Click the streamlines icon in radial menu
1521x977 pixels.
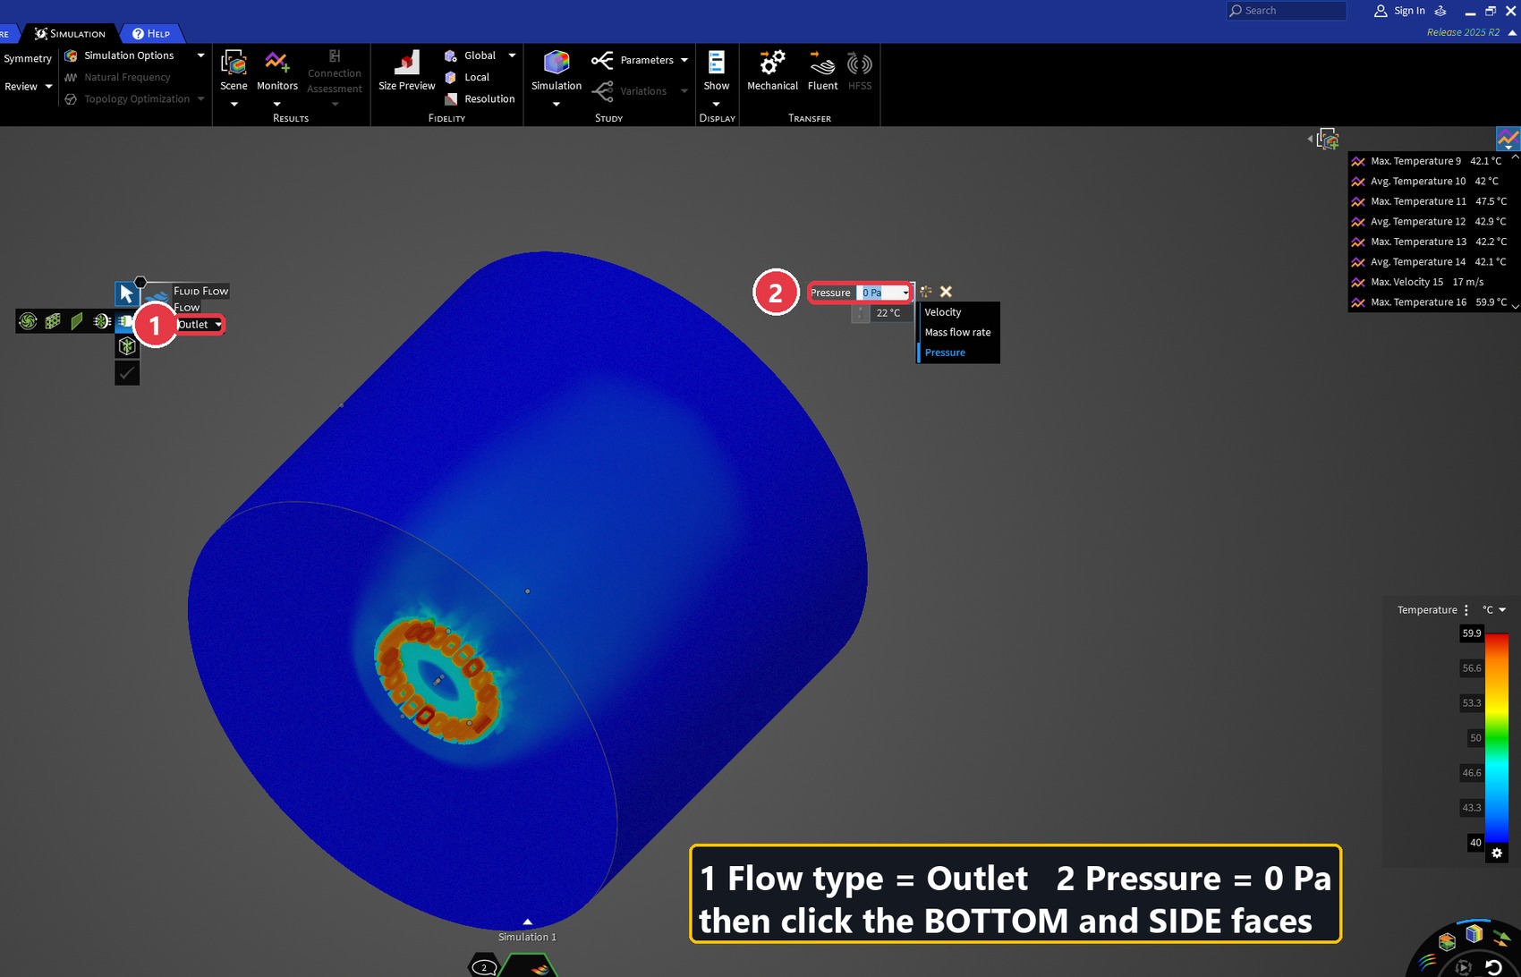tap(1428, 963)
